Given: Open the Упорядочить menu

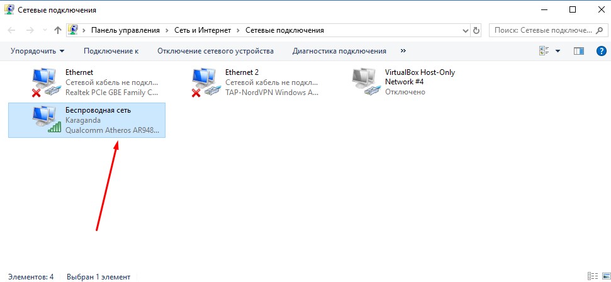Looking at the screenshot, I should pyautogui.click(x=37, y=51).
